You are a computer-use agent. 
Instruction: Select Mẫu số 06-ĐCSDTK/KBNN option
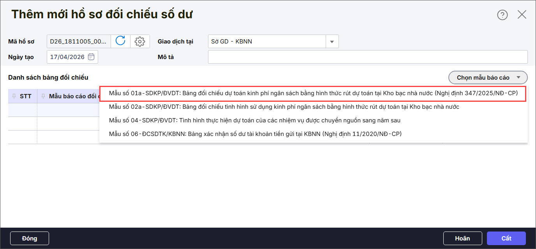255,134
